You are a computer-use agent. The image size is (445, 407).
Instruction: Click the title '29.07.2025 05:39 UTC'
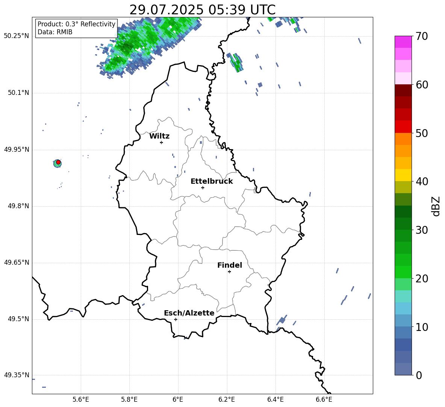tap(202, 10)
